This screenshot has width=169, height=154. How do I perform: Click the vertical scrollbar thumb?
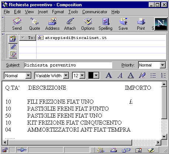tap(164, 103)
